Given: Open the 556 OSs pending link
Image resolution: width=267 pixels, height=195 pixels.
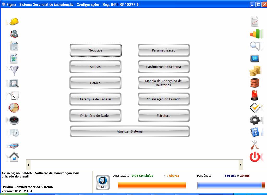Looking at the screenshot, I should pos(230,176).
